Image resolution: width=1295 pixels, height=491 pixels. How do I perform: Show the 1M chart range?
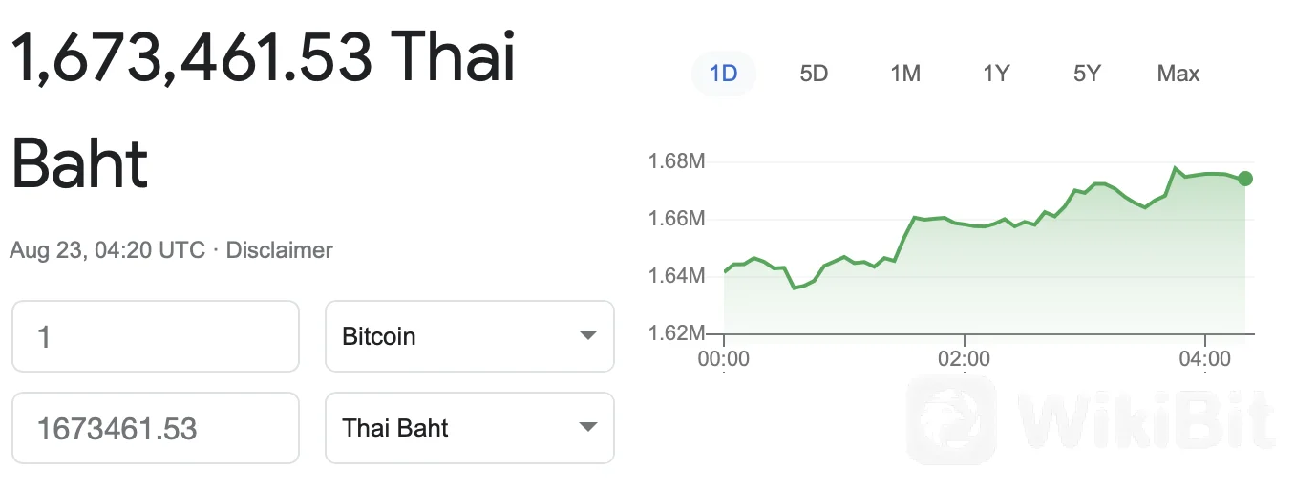(x=904, y=74)
